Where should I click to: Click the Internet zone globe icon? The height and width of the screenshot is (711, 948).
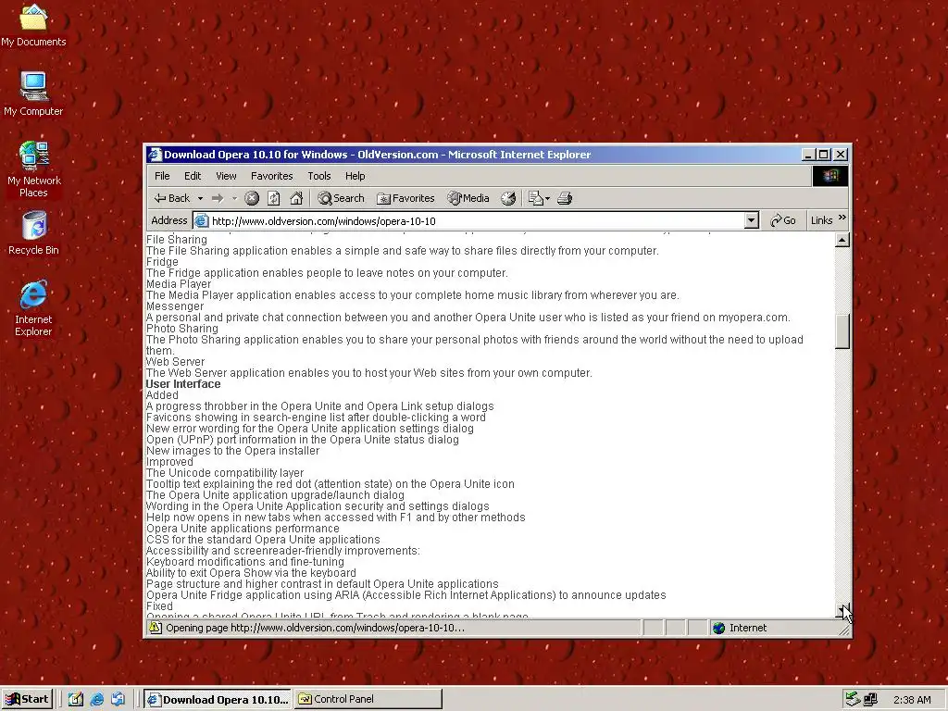click(x=718, y=628)
